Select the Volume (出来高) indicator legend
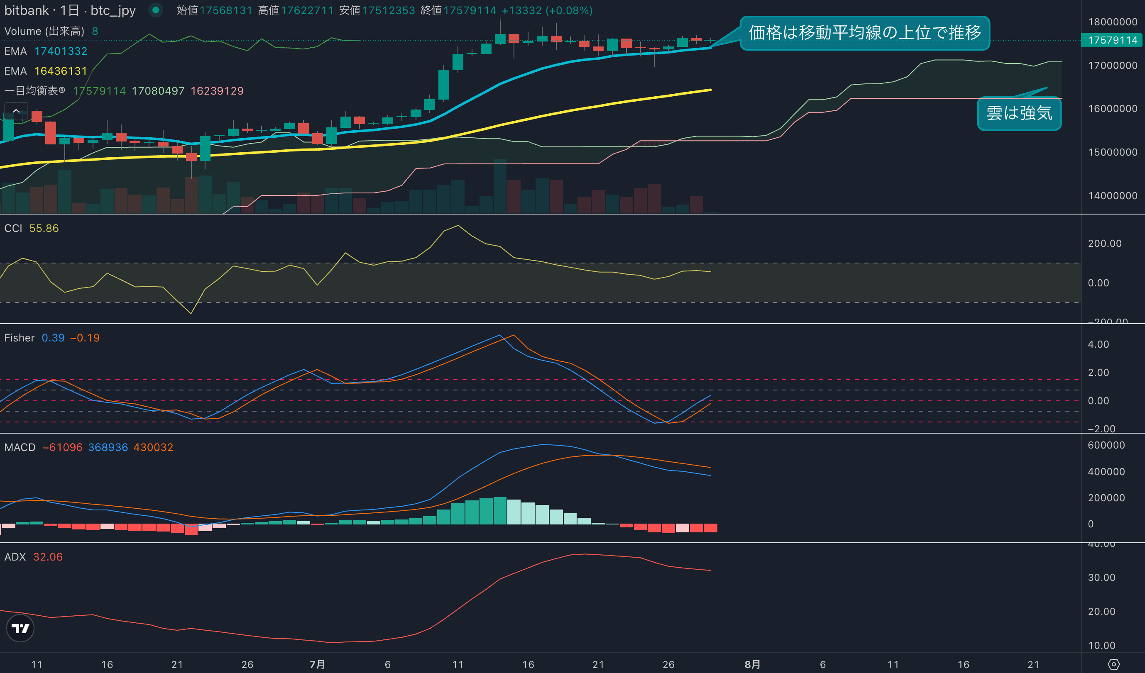Screen dimensions: 1145x673 pyautogui.click(x=44, y=32)
